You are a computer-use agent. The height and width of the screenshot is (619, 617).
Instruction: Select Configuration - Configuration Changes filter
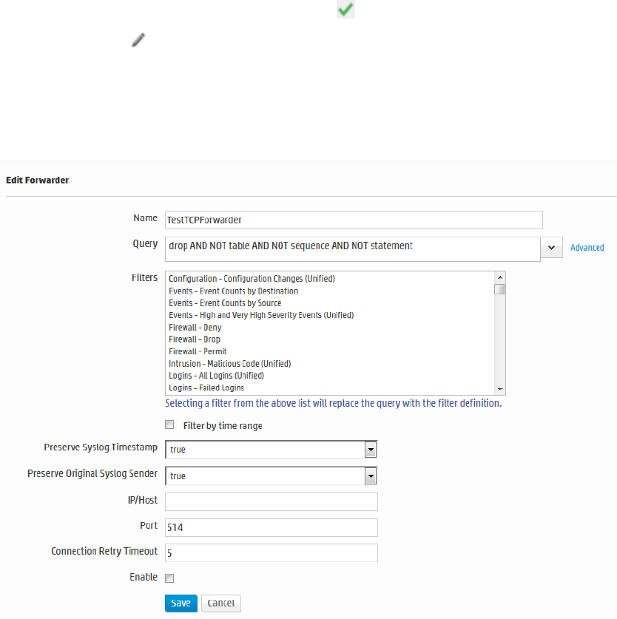tap(252, 279)
